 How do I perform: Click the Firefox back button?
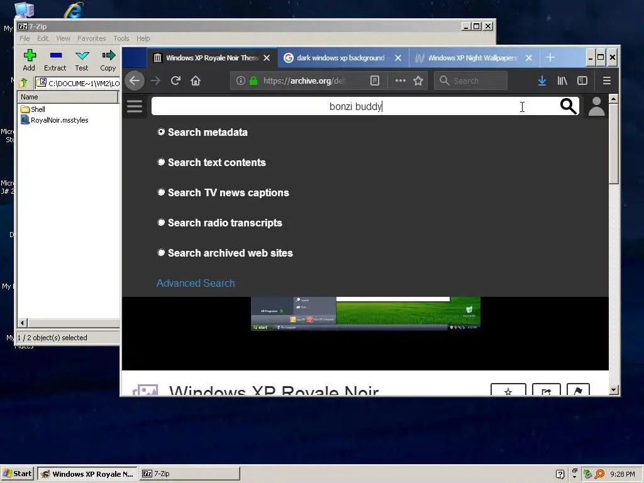pos(135,80)
